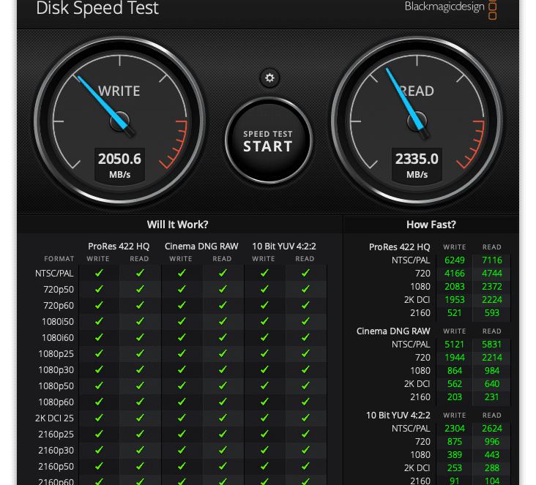Screen dimensions: 536x485
Task: Click YUV 720 read value 996
Action: tap(492, 442)
